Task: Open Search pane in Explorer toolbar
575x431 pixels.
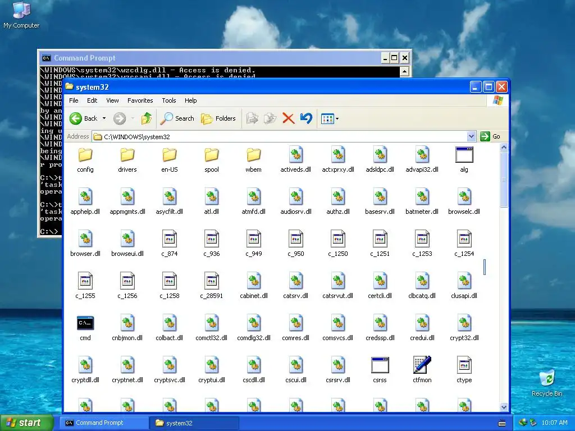Action: pyautogui.click(x=177, y=118)
